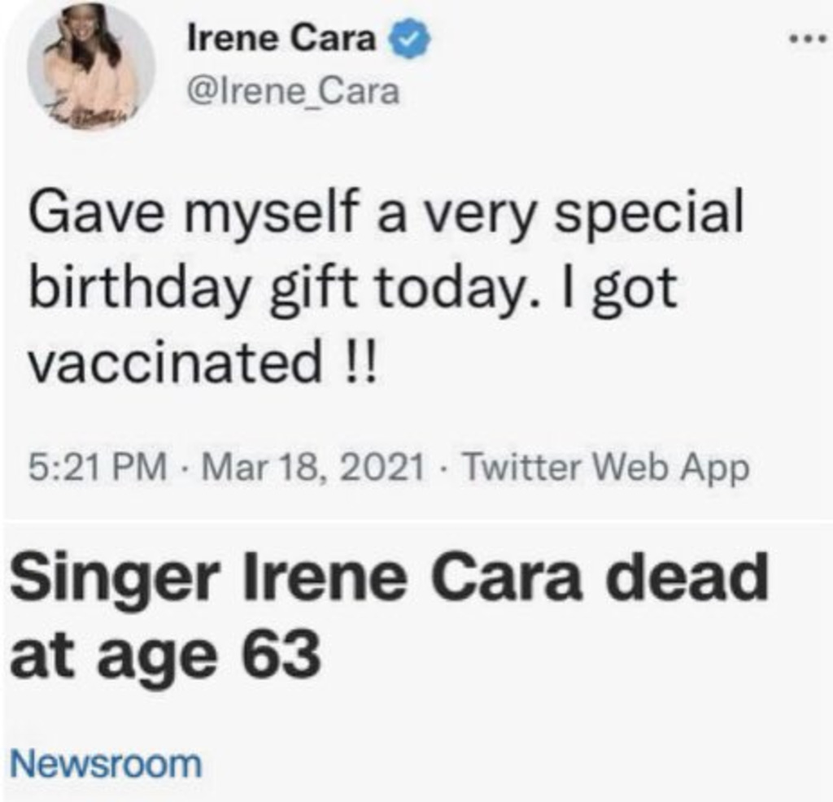Open the three-dot more options menu

808,41
